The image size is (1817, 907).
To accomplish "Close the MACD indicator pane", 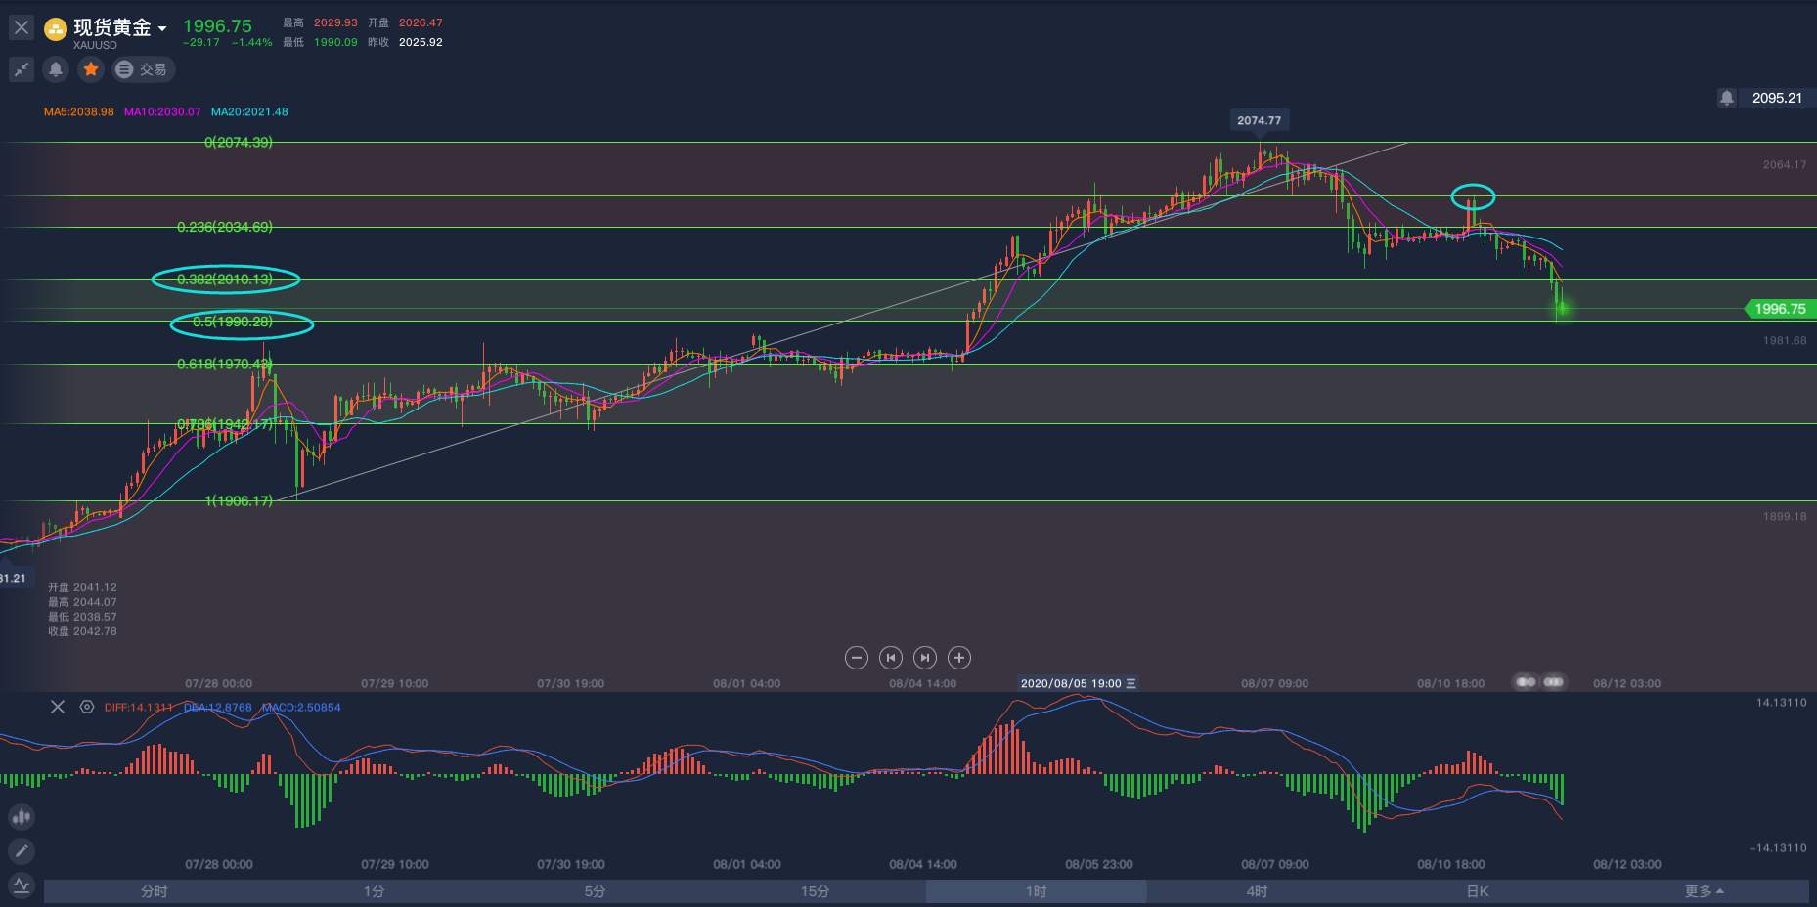I will (x=58, y=707).
